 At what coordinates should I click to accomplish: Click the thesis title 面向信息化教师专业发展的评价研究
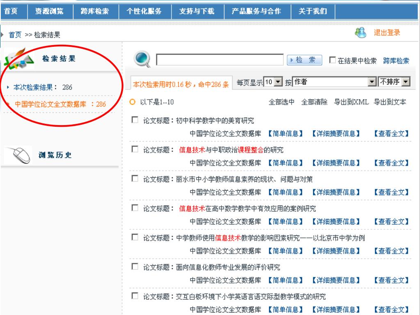[x=228, y=267]
